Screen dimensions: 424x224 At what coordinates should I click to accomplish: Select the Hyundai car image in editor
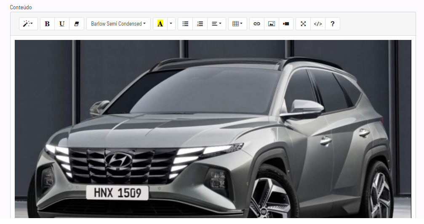pos(213,129)
